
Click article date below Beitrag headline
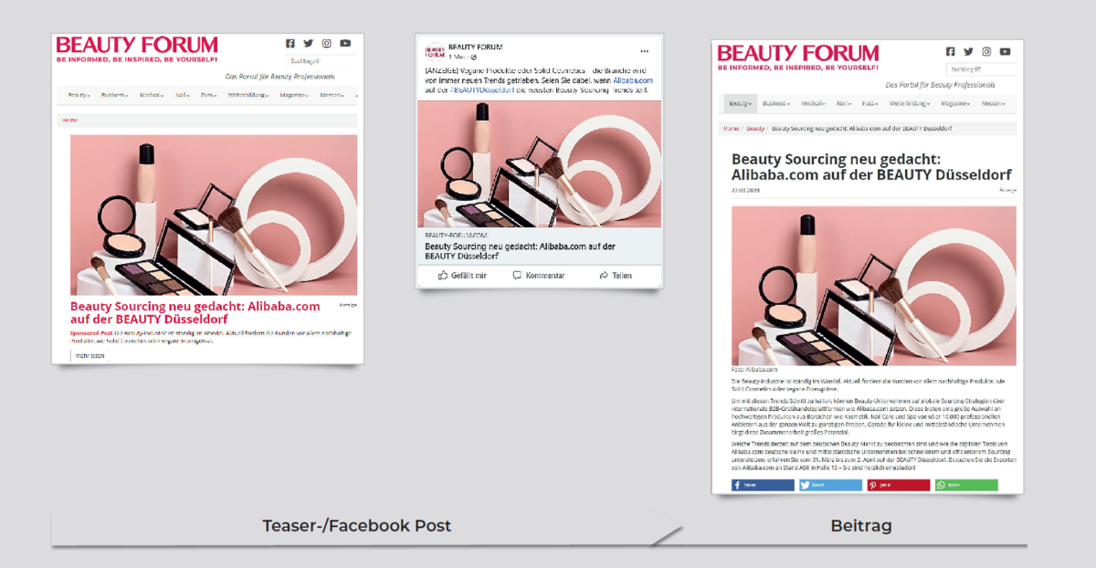745,190
